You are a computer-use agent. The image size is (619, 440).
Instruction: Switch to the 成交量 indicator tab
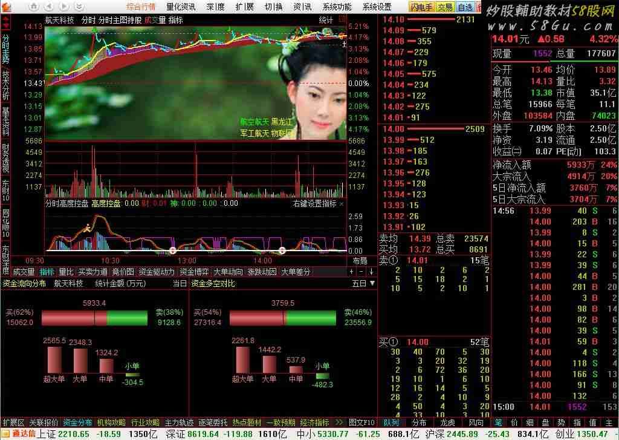pos(24,272)
